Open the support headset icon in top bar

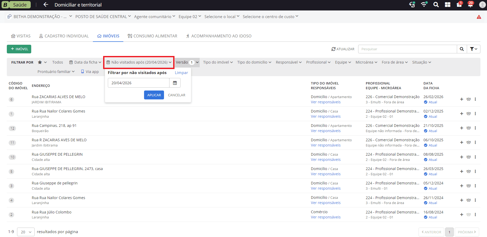(x=412, y=4)
